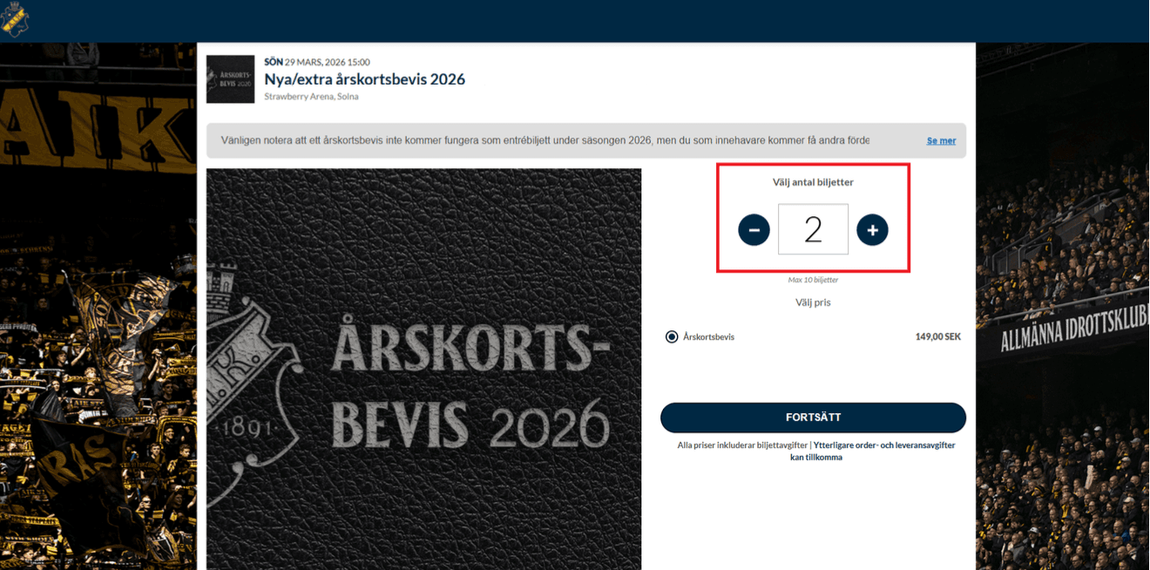Continue with the FORTSÄTT button

pyautogui.click(x=813, y=417)
